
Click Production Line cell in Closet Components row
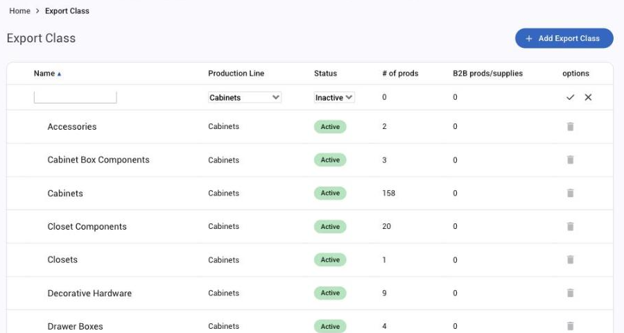pyautogui.click(x=223, y=226)
